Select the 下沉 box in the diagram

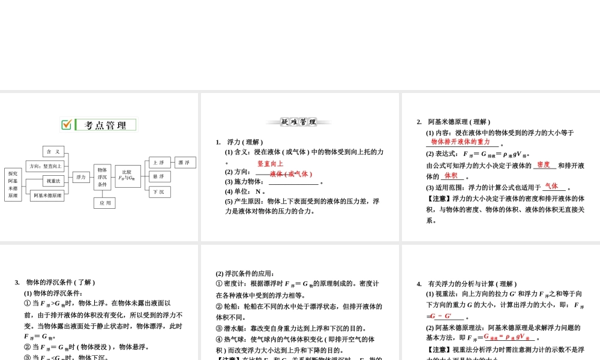coord(160,191)
